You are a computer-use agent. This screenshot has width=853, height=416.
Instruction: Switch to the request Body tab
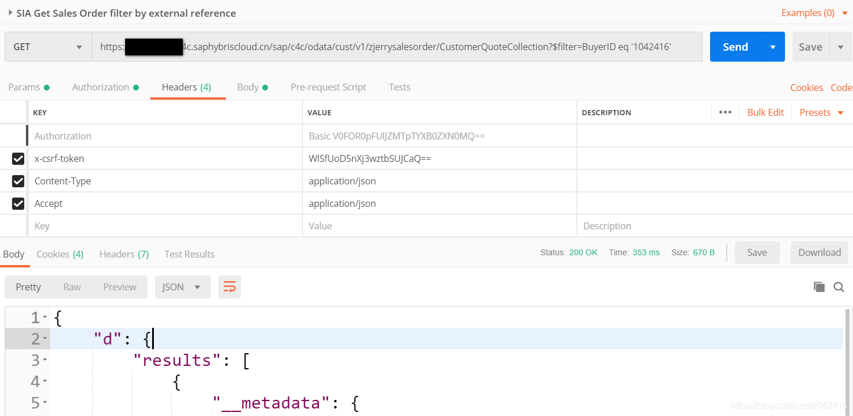pyautogui.click(x=252, y=87)
